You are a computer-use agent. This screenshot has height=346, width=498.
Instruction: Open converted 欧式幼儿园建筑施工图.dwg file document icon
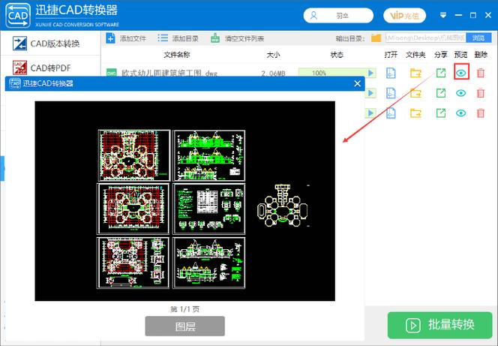[391, 73]
